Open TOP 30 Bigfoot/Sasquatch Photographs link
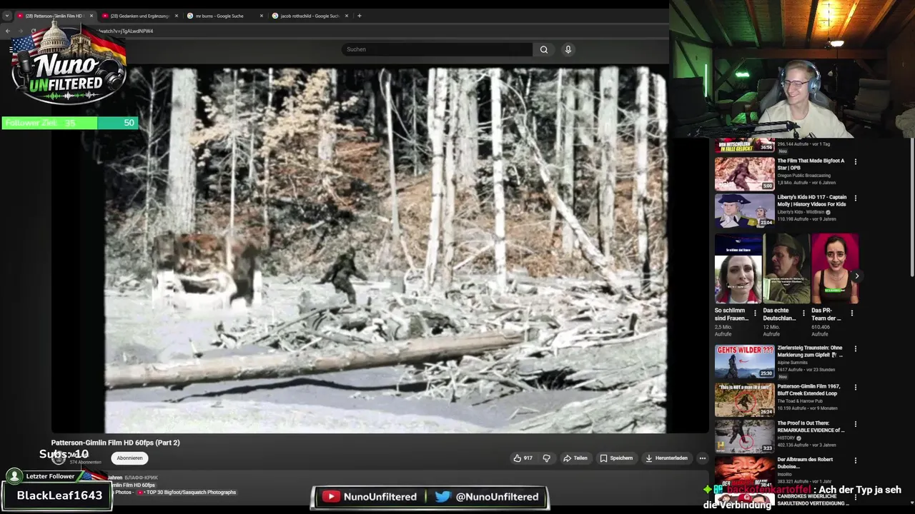Image resolution: width=915 pixels, height=514 pixels. tap(191, 492)
